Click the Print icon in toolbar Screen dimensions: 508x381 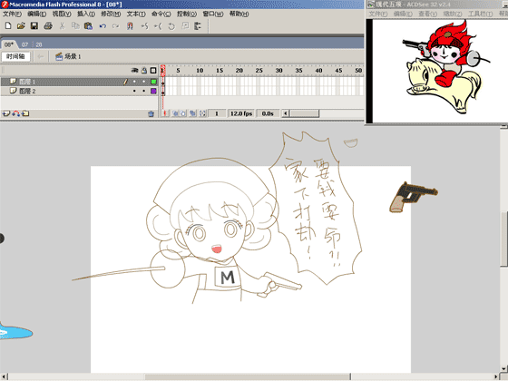[x=48, y=26]
